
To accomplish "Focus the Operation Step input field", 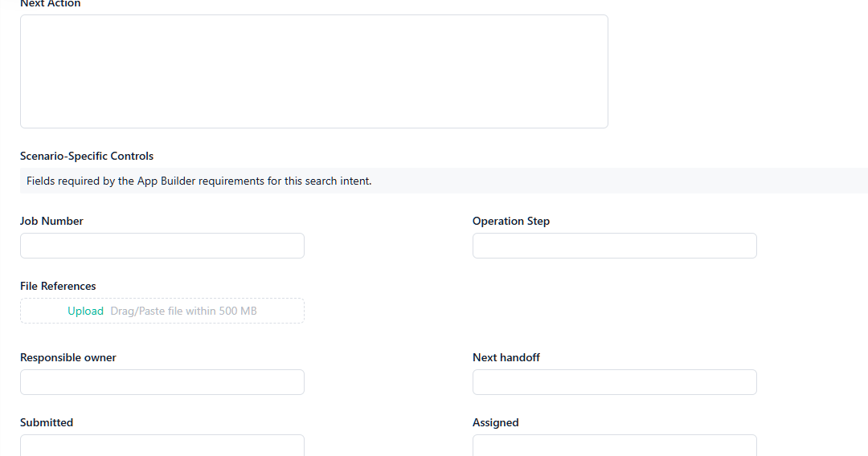I will click(x=615, y=246).
